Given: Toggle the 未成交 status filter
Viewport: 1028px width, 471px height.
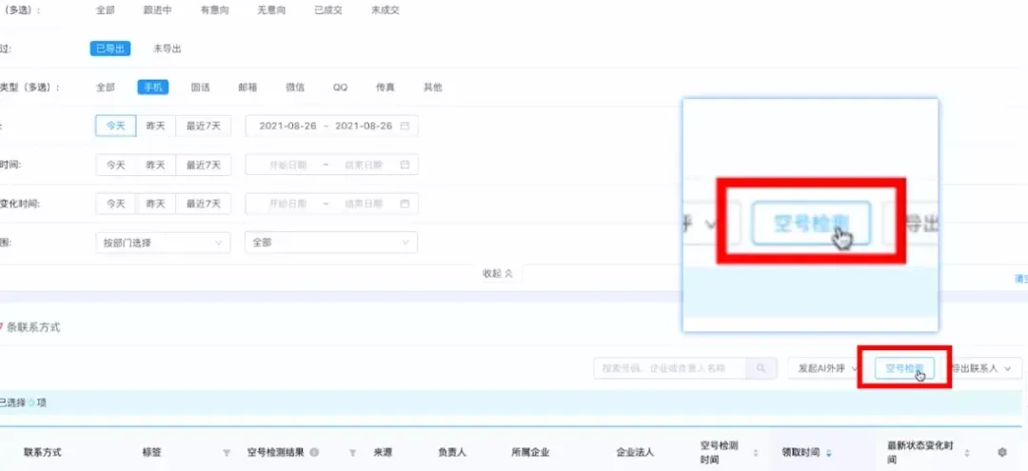Looking at the screenshot, I should pyautogui.click(x=385, y=10).
